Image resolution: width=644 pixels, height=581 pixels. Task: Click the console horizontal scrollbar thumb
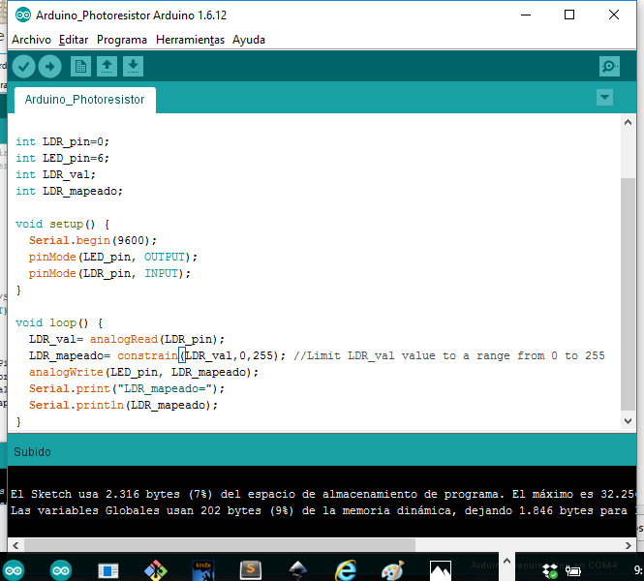click(220, 546)
